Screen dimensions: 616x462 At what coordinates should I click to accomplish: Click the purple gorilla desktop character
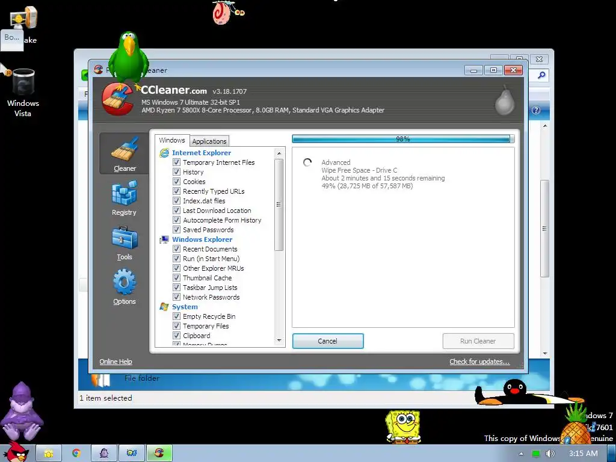pyautogui.click(x=21, y=411)
